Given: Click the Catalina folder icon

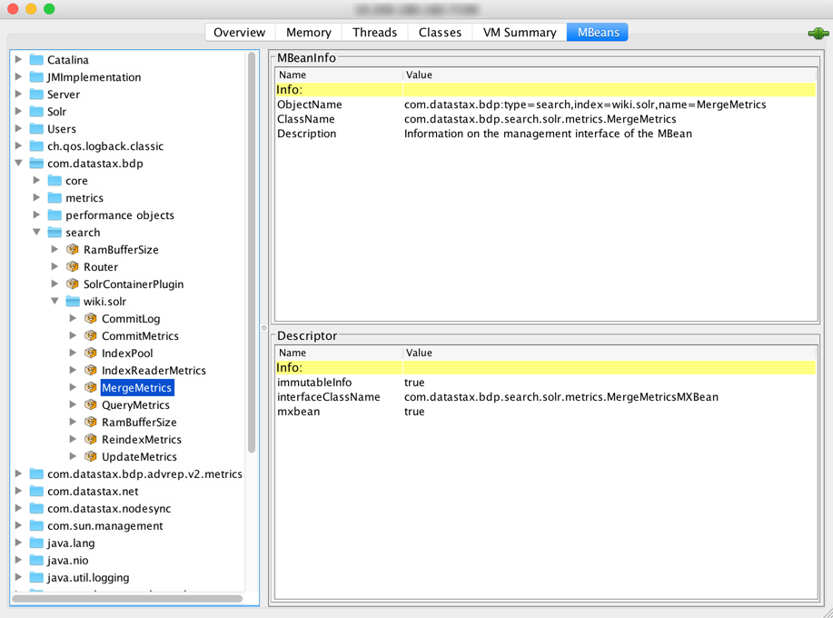Looking at the screenshot, I should [36, 60].
